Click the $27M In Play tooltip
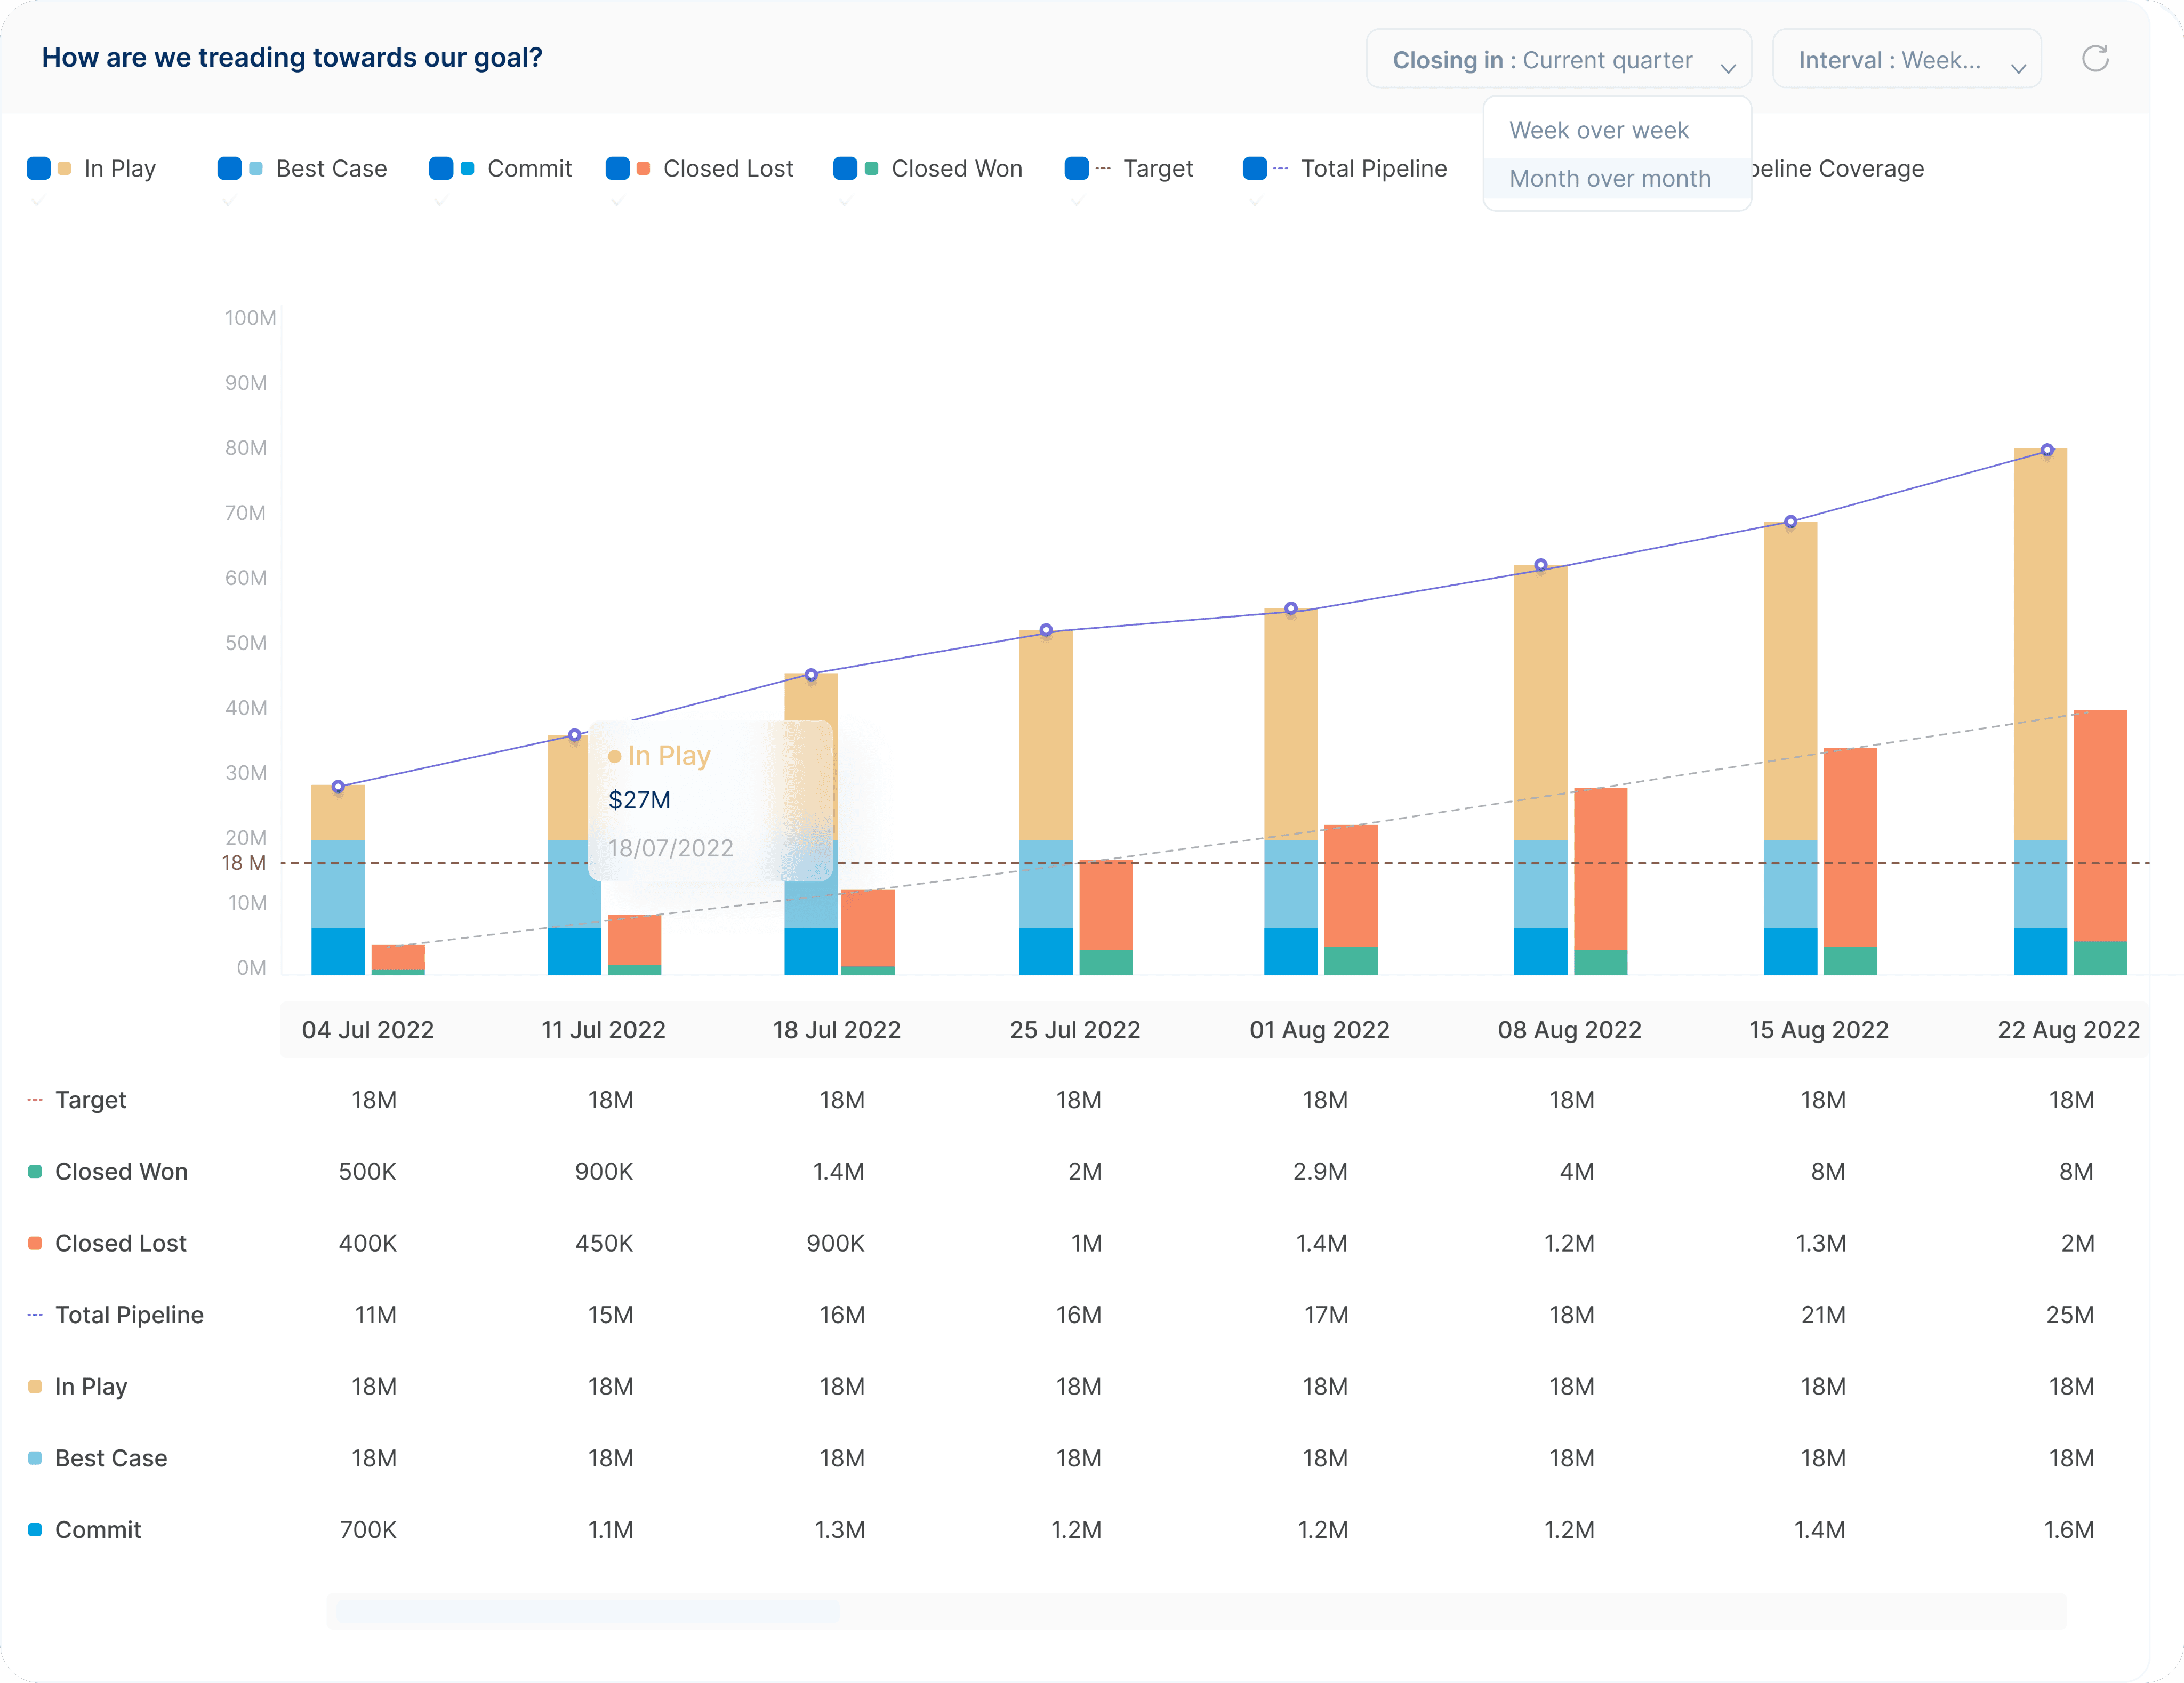2184x1683 pixels. point(710,801)
